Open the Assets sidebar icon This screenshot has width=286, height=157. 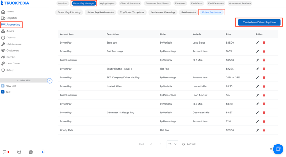coord(3,31)
